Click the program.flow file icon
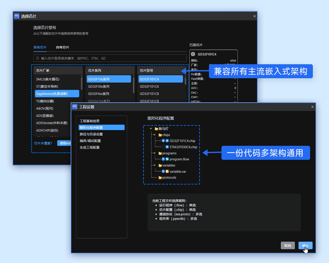Viewport: 329px width, 263px height. pyautogui.click(x=167, y=159)
